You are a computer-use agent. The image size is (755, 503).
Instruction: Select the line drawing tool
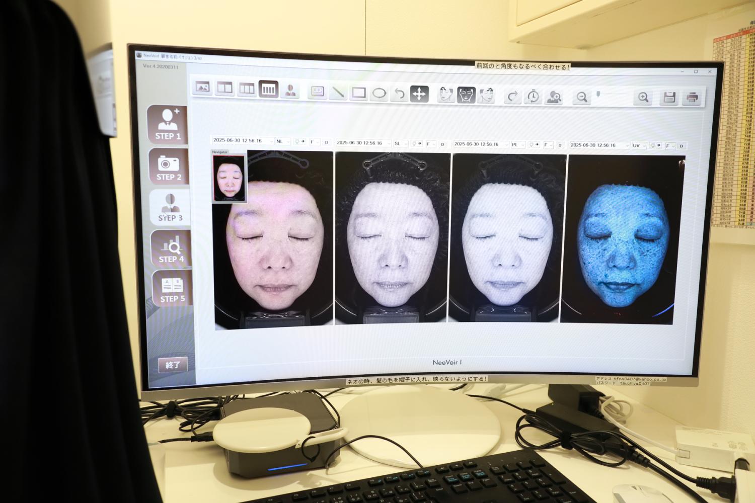[338, 92]
